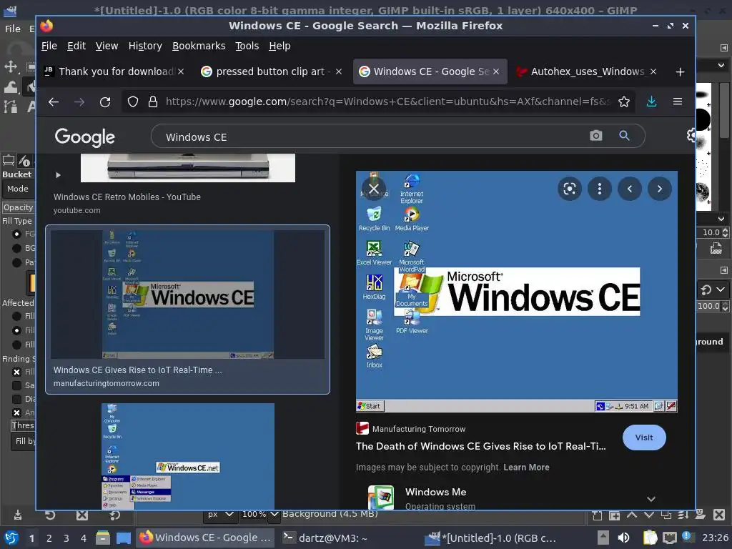The height and width of the screenshot is (549, 732).
Task: Select first Affected Area fill option
Action: click(17, 316)
